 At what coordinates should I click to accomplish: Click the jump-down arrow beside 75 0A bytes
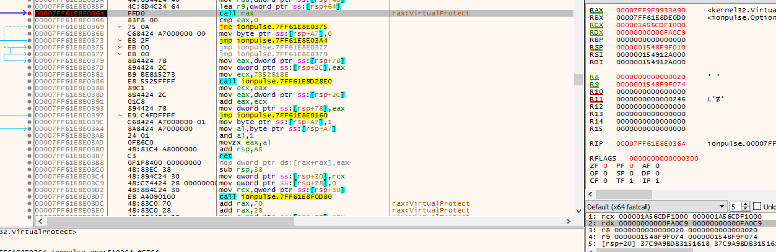click(x=120, y=27)
